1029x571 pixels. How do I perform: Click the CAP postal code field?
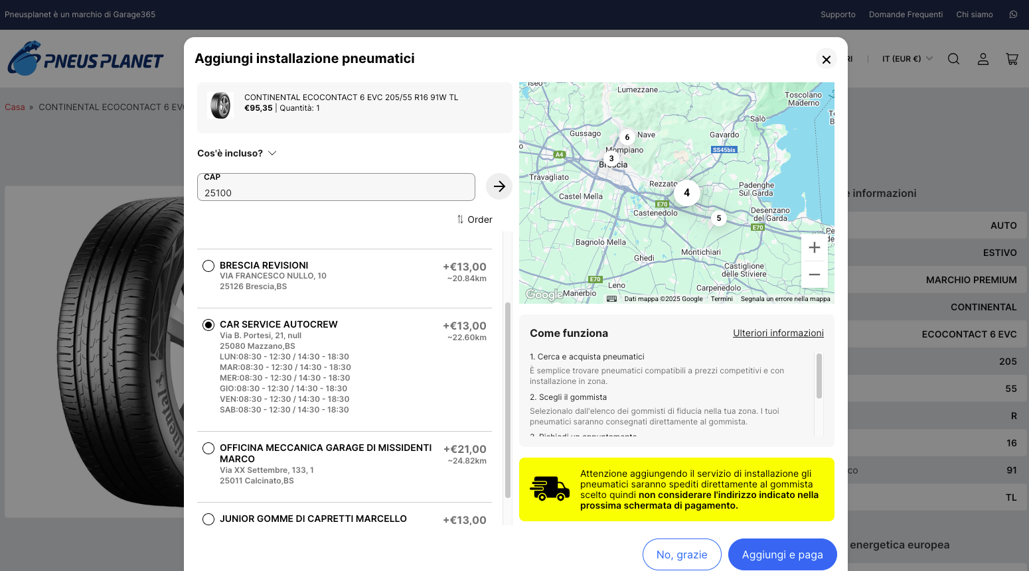(336, 187)
